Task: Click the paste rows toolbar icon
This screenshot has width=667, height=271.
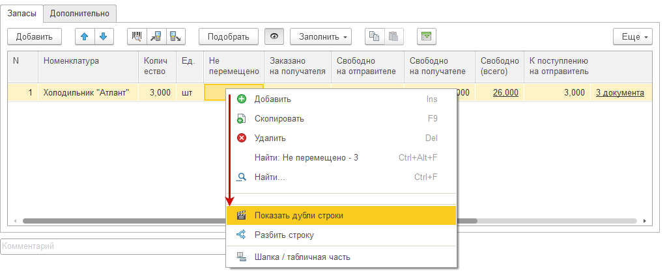Action: tap(393, 36)
